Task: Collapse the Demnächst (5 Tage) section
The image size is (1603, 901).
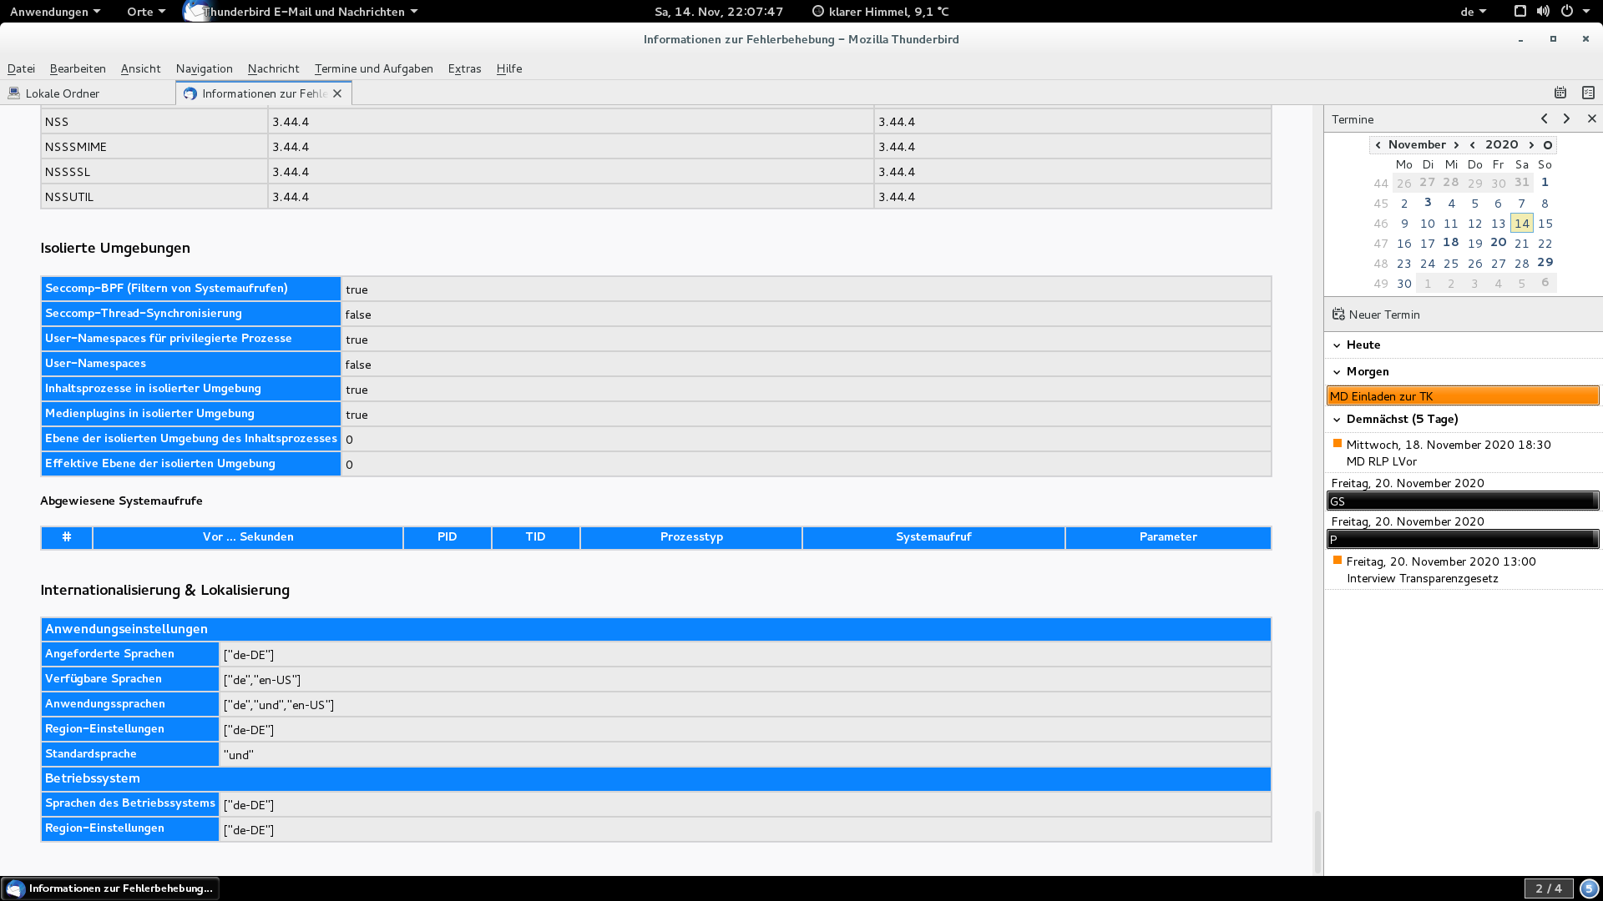Action: (x=1337, y=419)
